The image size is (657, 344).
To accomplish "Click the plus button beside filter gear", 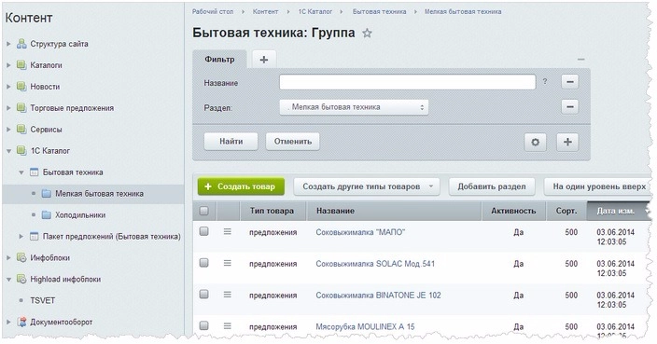I will pyautogui.click(x=567, y=142).
